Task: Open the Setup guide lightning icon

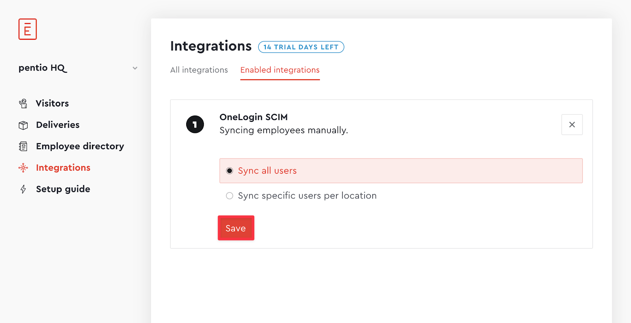Action: point(23,189)
